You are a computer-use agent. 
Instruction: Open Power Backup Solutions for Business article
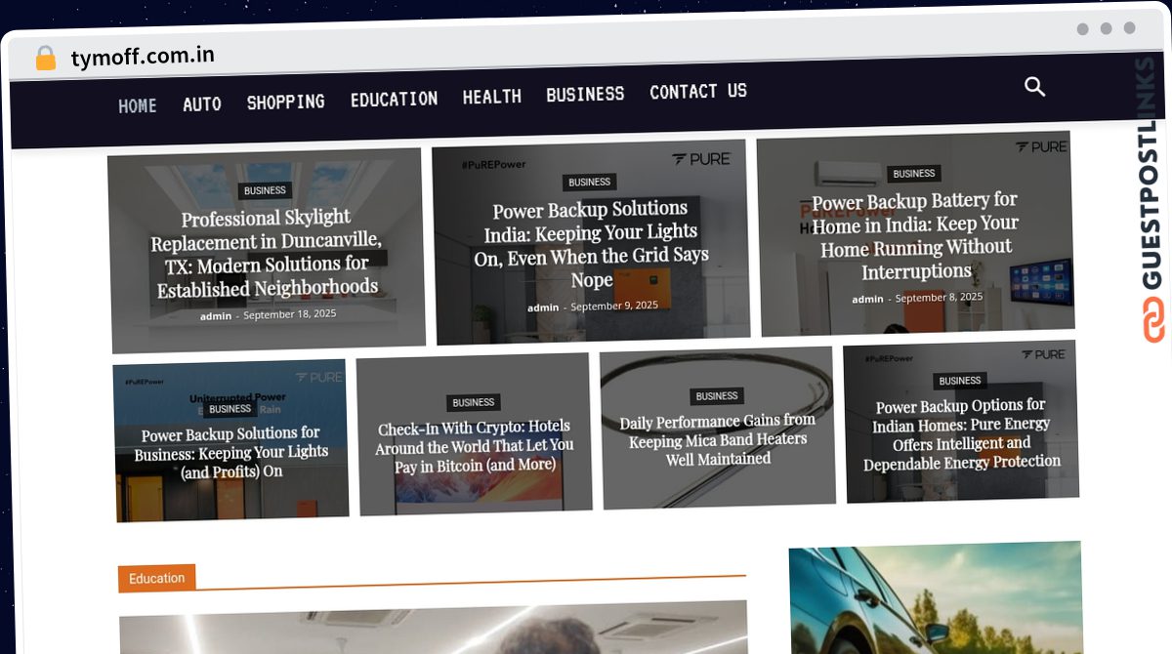[231, 452]
